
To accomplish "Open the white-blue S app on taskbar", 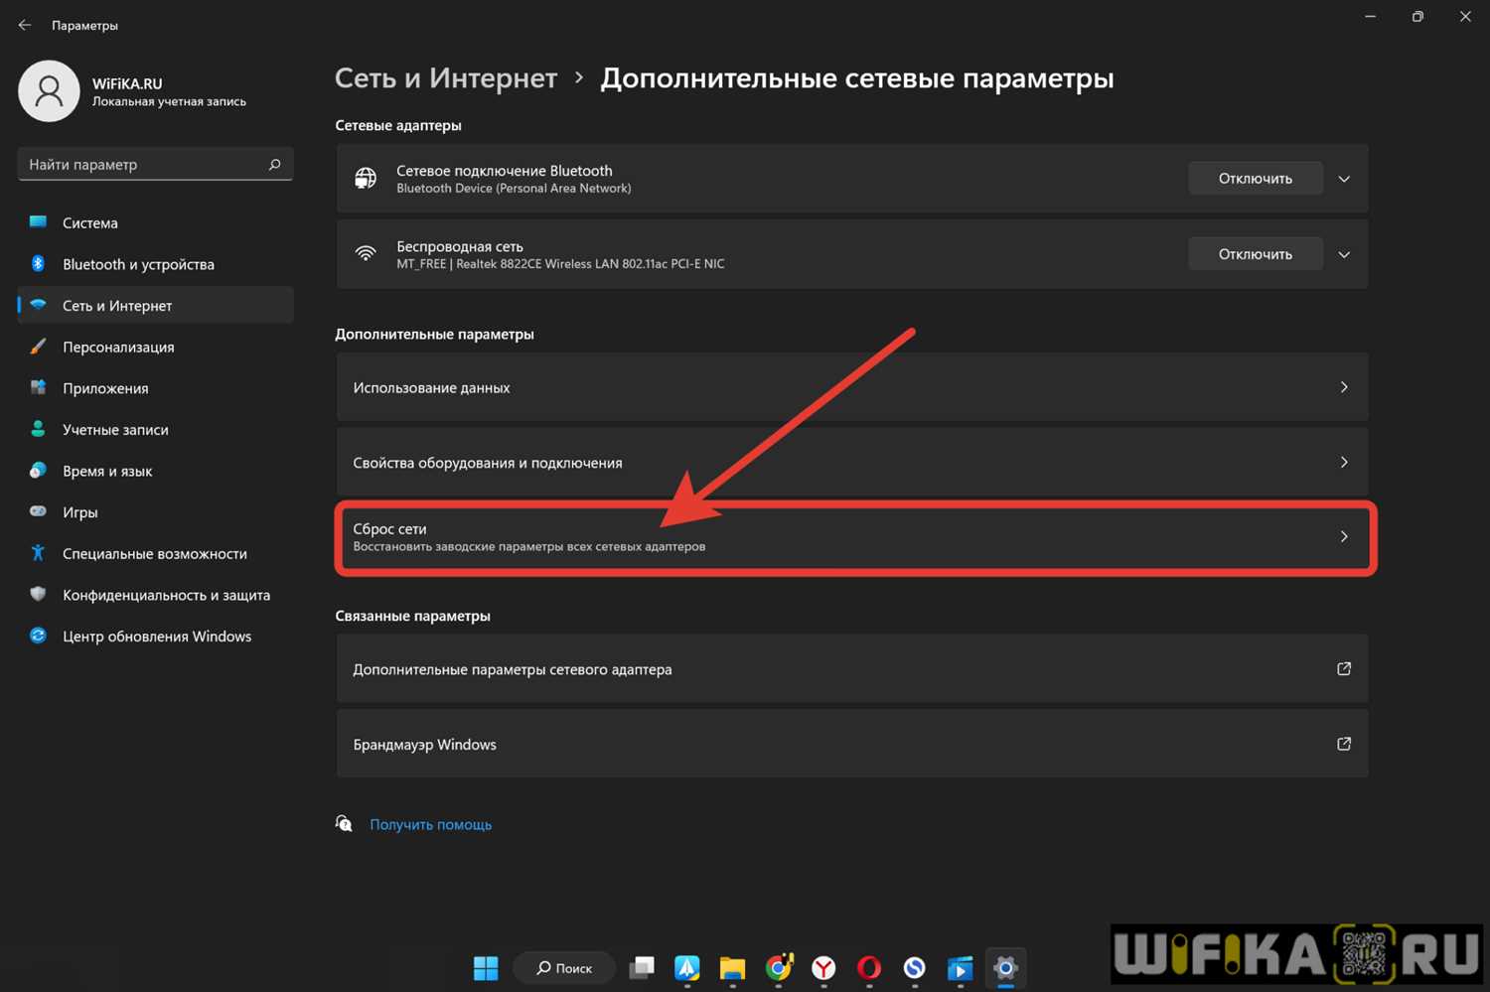I will click(x=915, y=968).
